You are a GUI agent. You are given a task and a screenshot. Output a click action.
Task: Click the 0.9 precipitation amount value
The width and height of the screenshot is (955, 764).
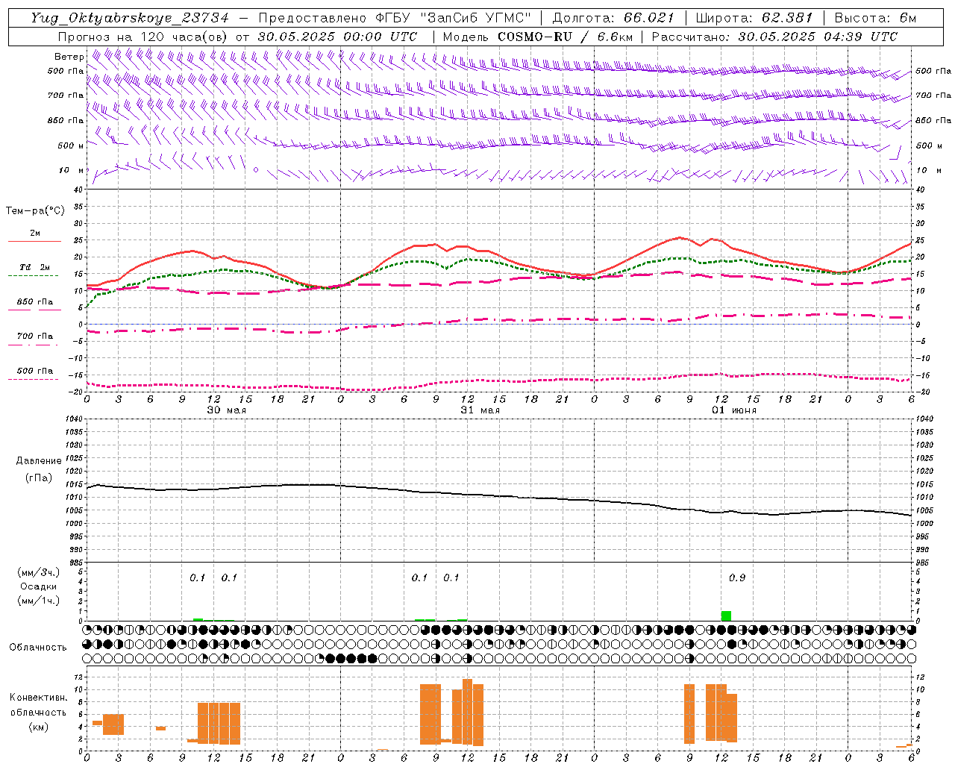(x=736, y=578)
